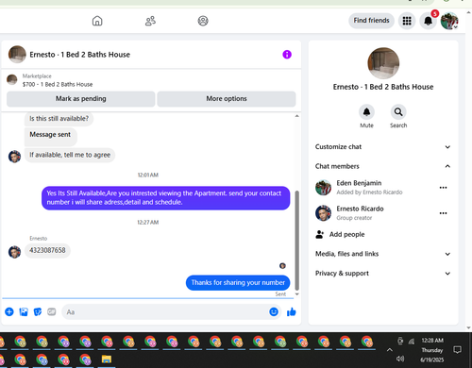The image size is (472, 368).
Task: Click the "Thanks for sharing your number" message
Action: click(238, 282)
